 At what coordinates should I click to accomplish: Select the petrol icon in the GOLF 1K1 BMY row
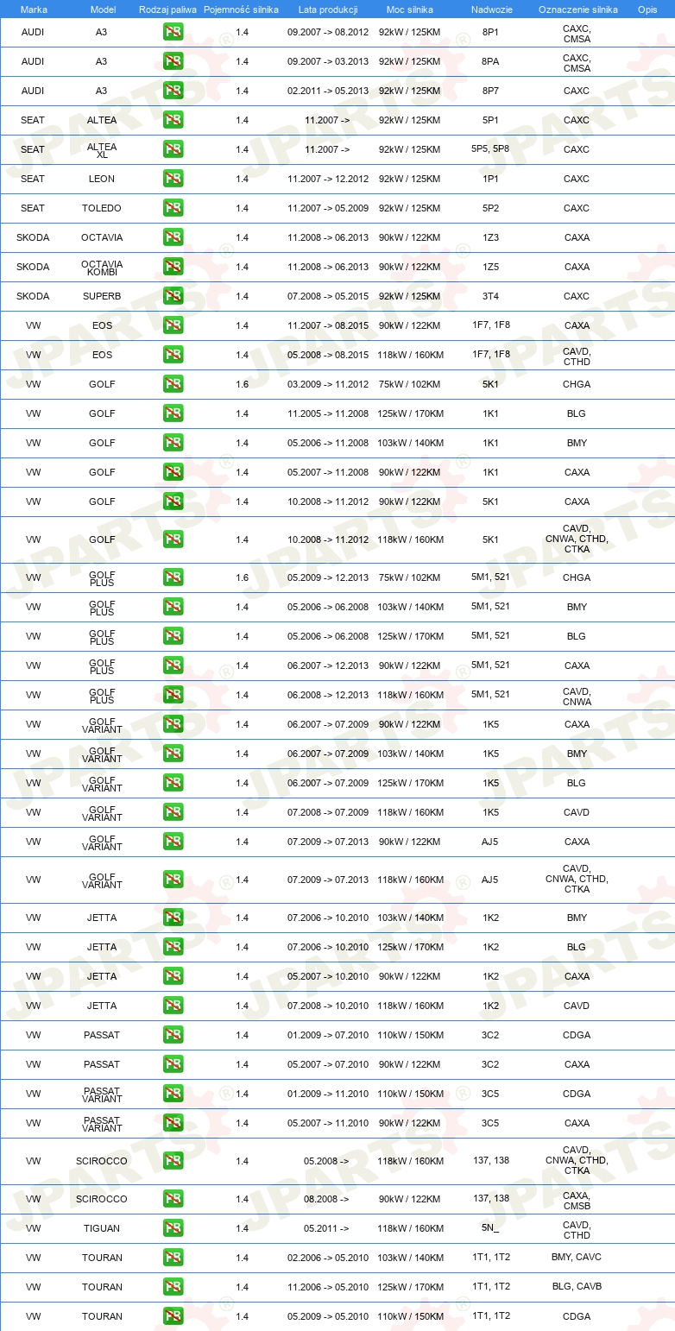pyautogui.click(x=173, y=443)
